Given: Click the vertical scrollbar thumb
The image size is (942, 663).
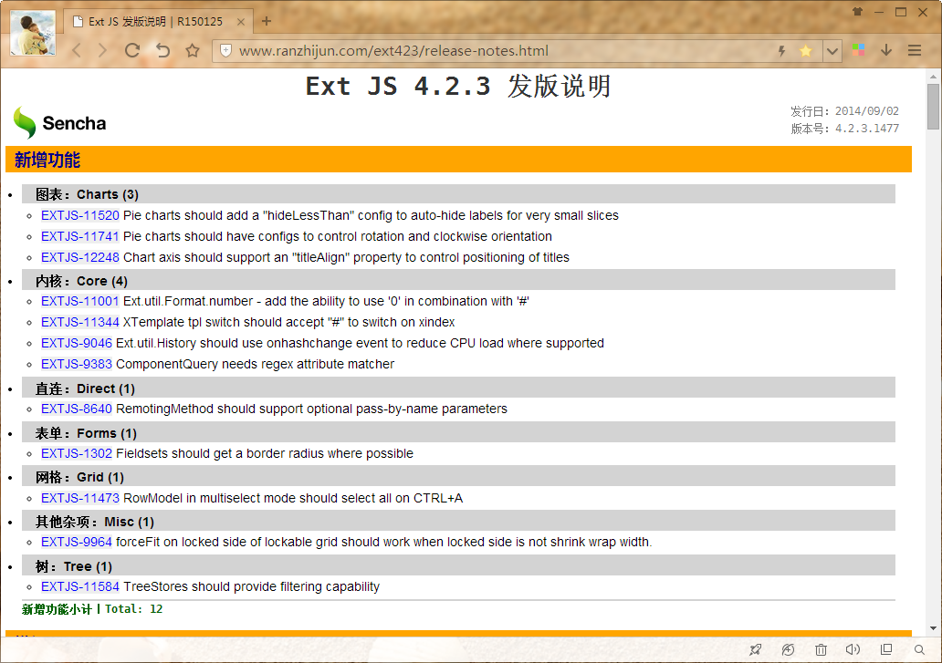Looking at the screenshot, I should (932, 106).
